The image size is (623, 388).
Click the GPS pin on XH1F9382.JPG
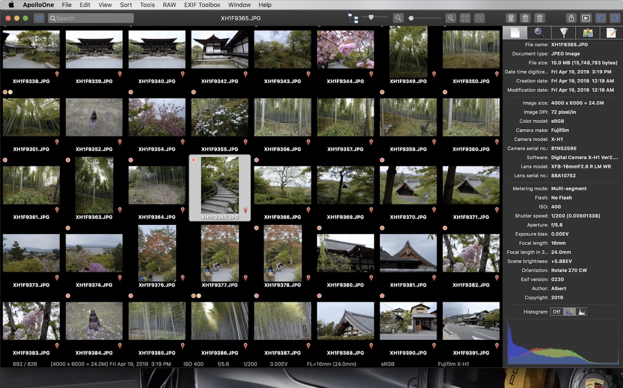click(x=497, y=278)
